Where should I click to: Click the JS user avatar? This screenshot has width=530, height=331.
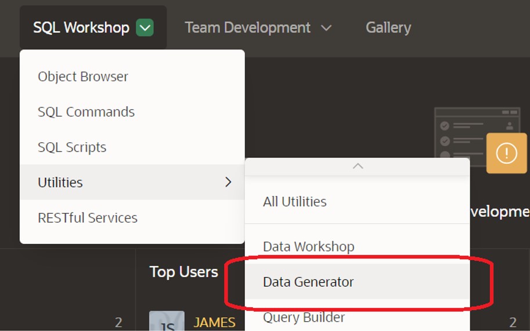(167, 322)
